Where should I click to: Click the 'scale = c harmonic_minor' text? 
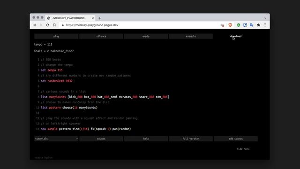[x=54, y=51]
